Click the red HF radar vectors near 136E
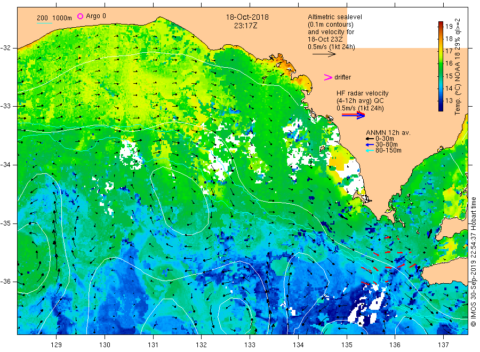This screenshot has height=352, width=480. pyautogui.click(x=389, y=260)
